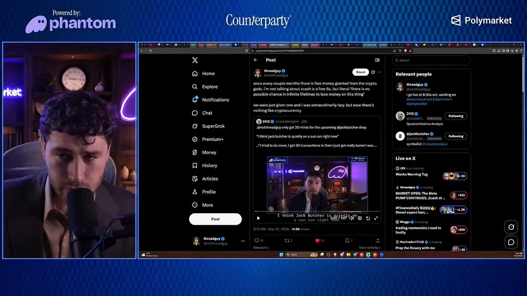The image size is (527, 296).
Task: Click the History icon in the sidebar
Action: [x=195, y=166]
